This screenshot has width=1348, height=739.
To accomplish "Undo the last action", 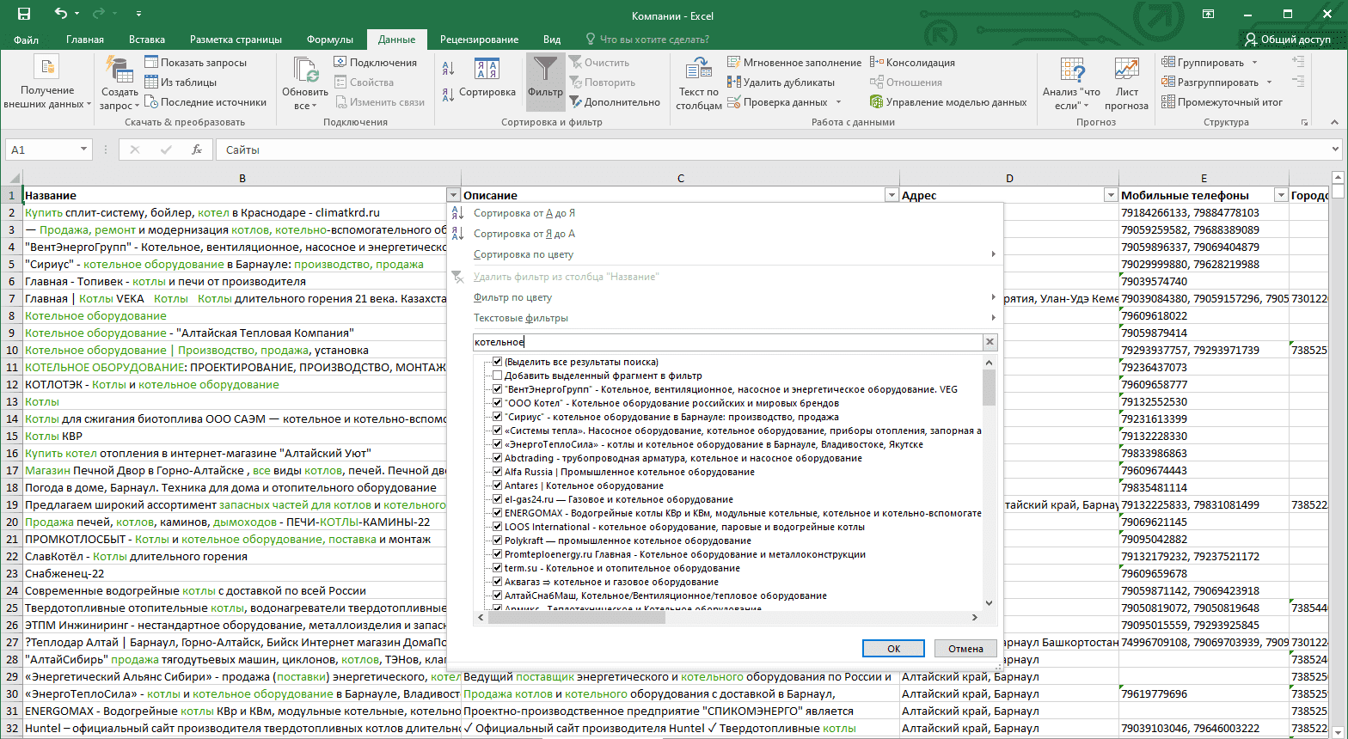I will click(60, 15).
